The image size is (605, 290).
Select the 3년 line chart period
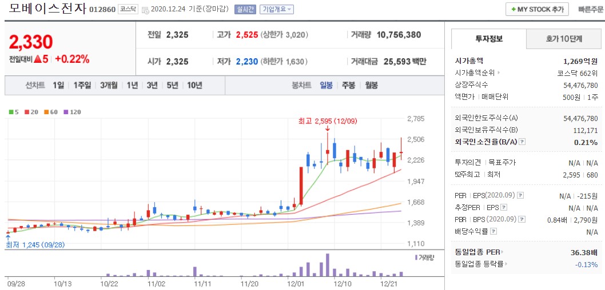pyautogui.click(x=152, y=85)
